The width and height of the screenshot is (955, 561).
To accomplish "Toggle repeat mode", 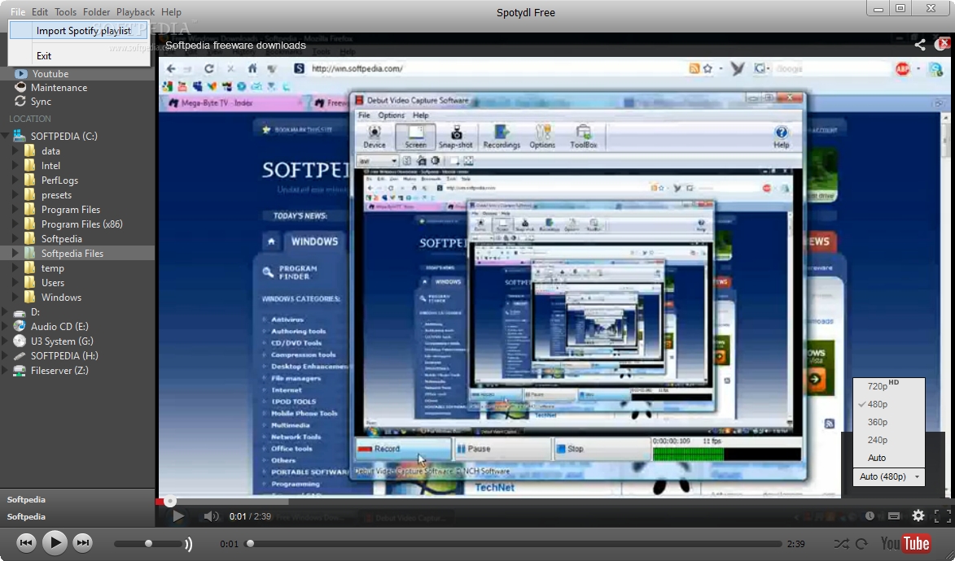I will pyautogui.click(x=862, y=543).
